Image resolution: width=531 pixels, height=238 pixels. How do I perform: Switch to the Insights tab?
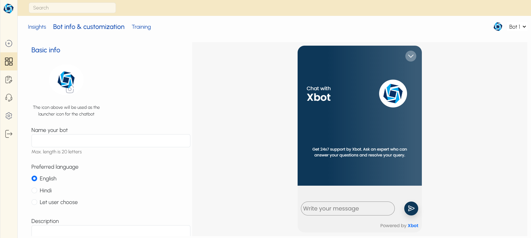(37, 27)
